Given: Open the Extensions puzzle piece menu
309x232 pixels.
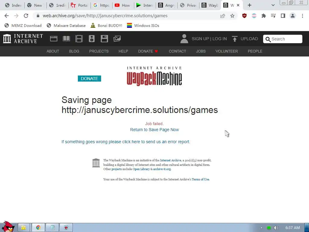Looking at the screenshot, I should pos(264,16).
